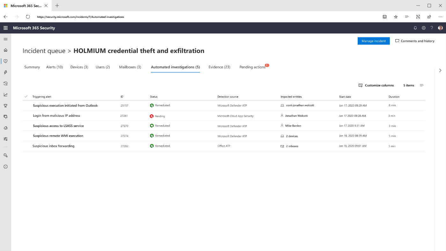Select the Secure Score trophy icon
The image size is (446, 251).
[5, 106]
